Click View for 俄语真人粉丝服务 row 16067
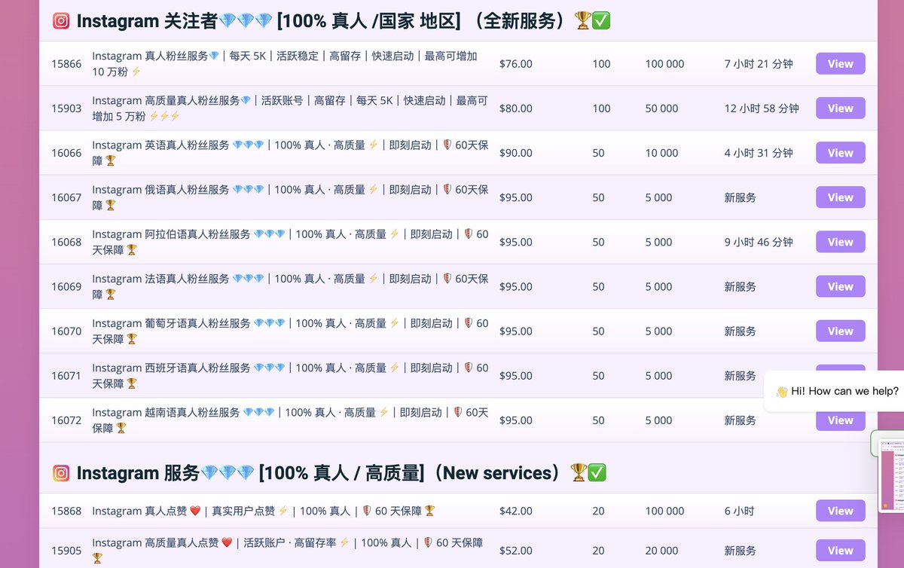Viewport: 904px width, 568px height. 840,197
